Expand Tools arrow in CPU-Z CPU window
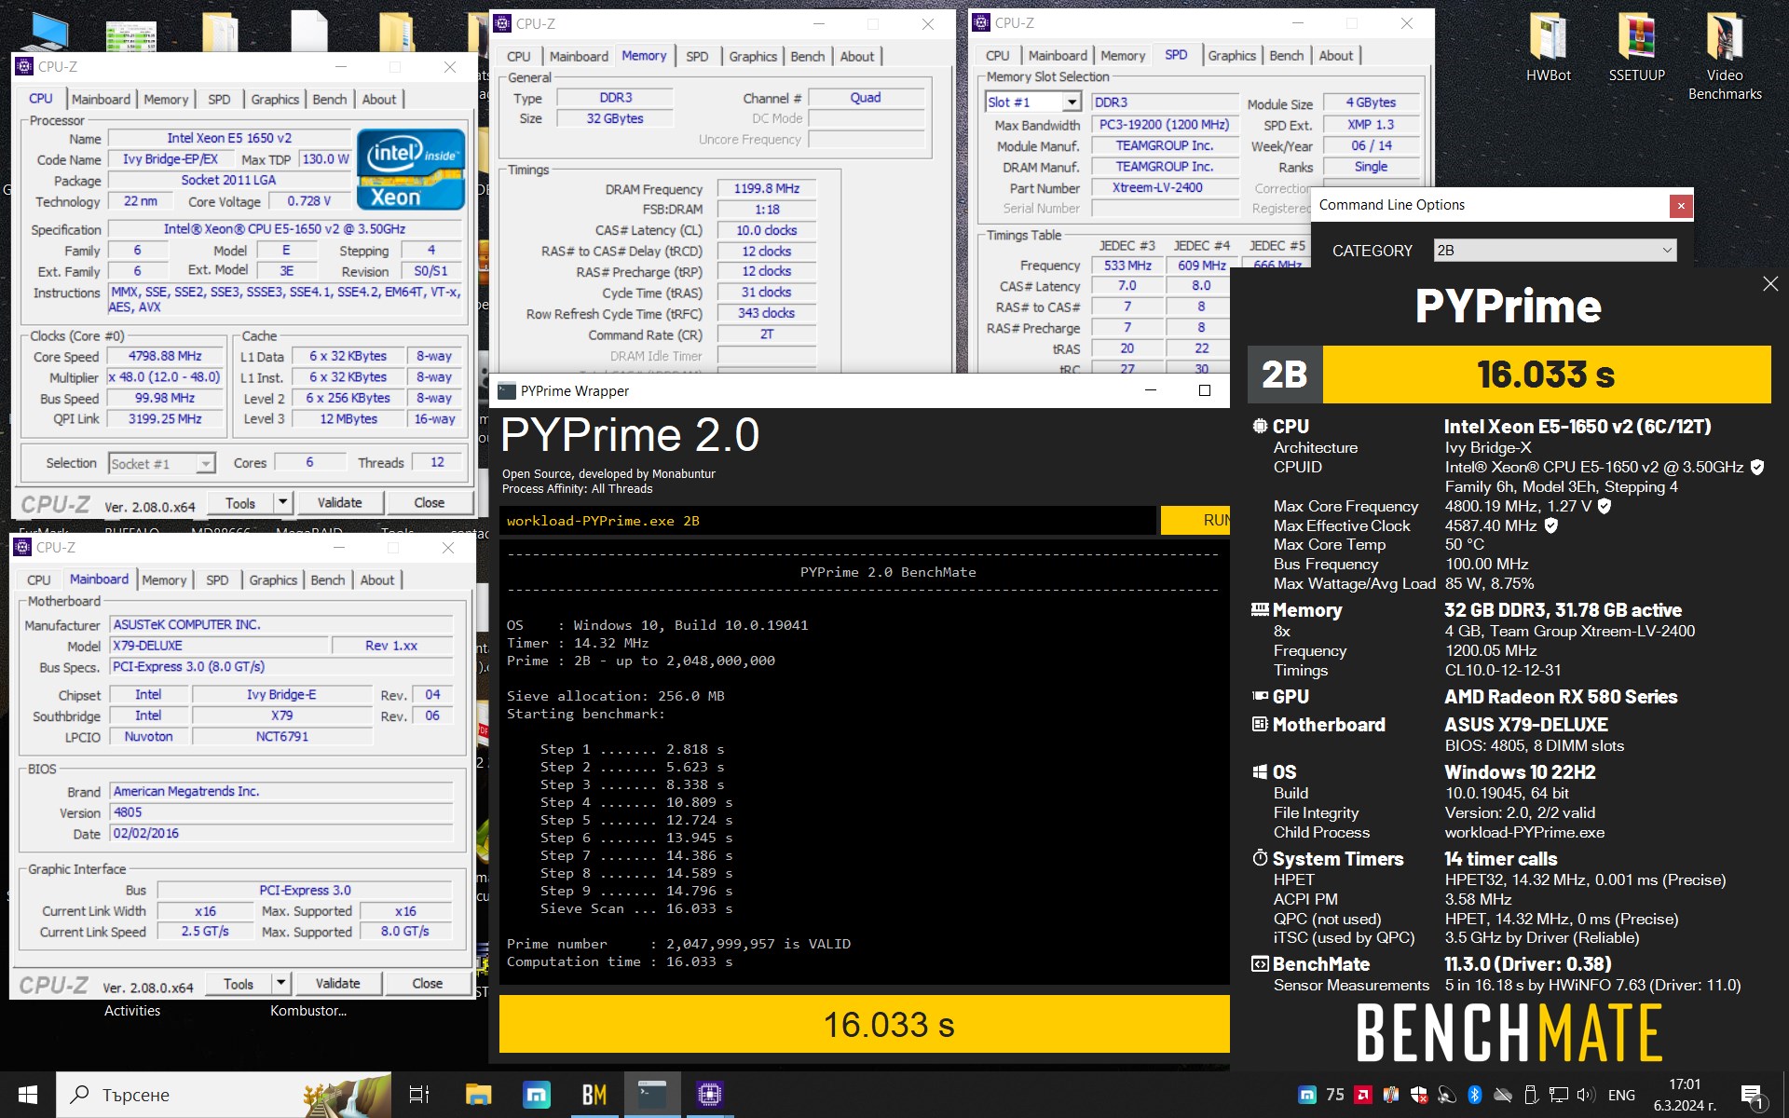 click(x=283, y=502)
